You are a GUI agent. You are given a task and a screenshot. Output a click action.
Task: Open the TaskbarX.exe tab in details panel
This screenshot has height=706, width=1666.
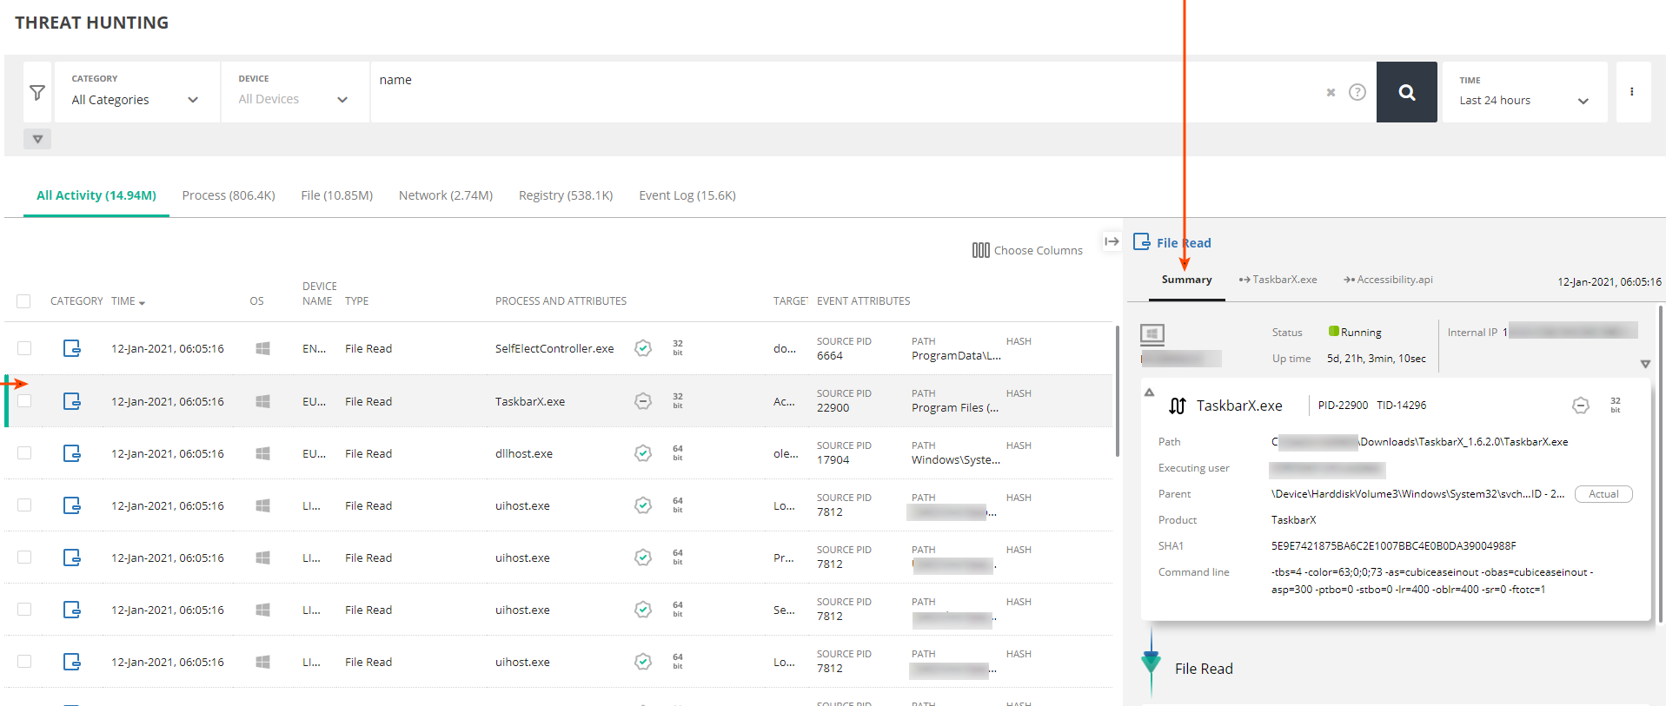click(1278, 280)
